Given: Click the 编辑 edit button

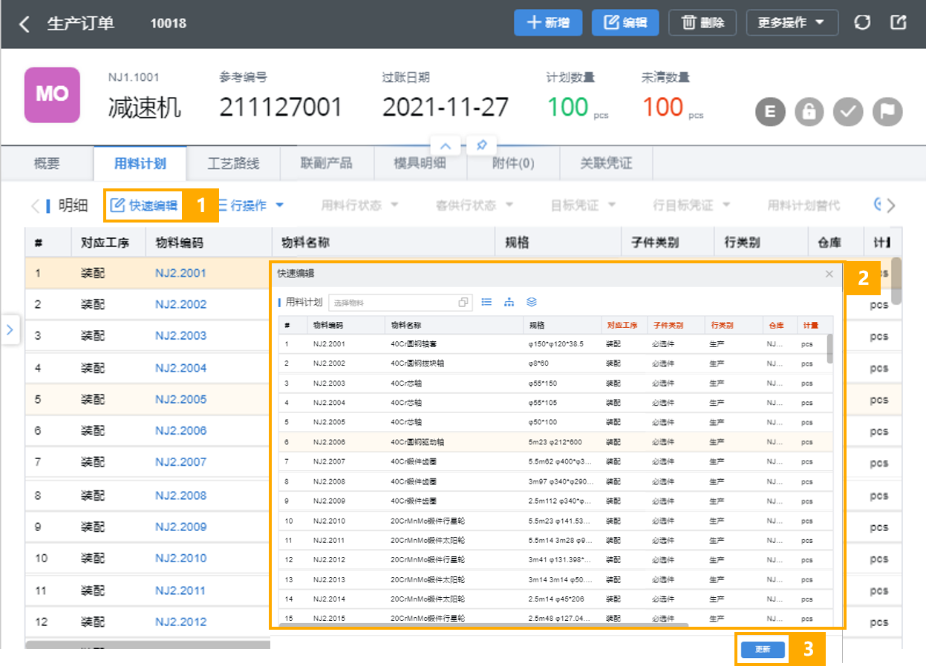Looking at the screenshot, I should (x=625, y=23).
